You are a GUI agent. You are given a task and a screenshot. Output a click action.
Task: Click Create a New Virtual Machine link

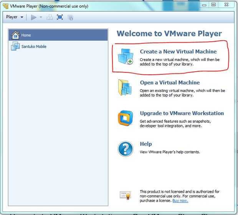point(178,51)
